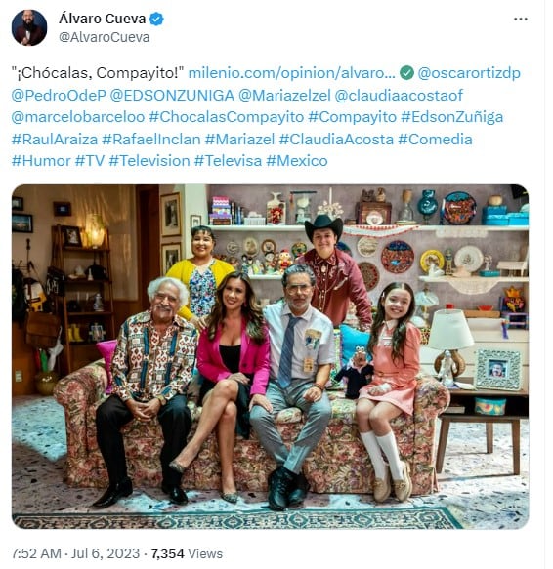Viewport: 553px width, 569px height.
Task: Visit the @PedroOdeP profile mention
Action: [59, 95]
